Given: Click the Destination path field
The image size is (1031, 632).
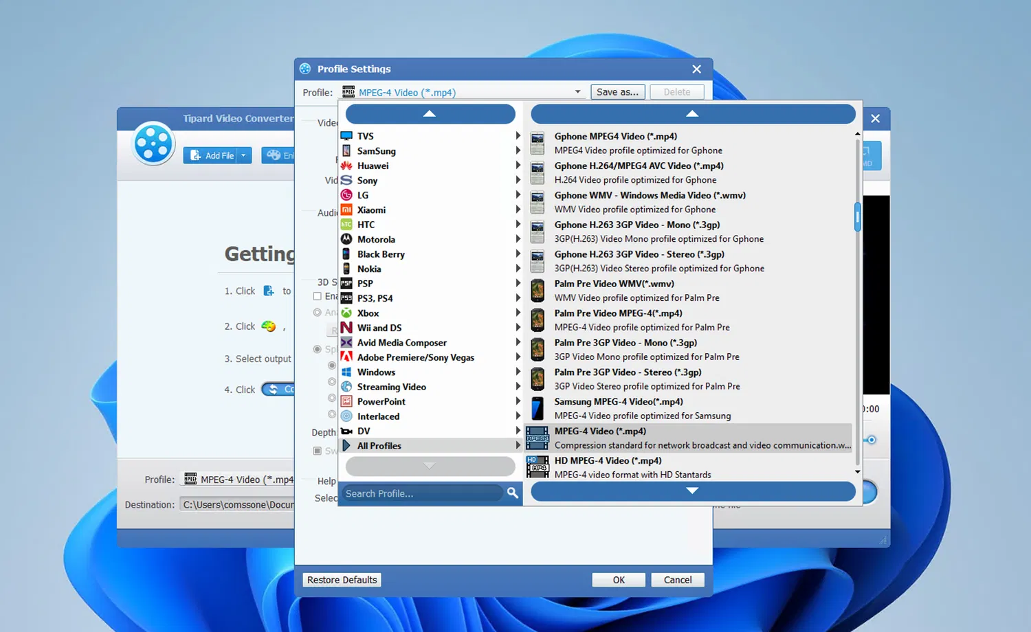Looking at the screenshot, I should [237, 504].
